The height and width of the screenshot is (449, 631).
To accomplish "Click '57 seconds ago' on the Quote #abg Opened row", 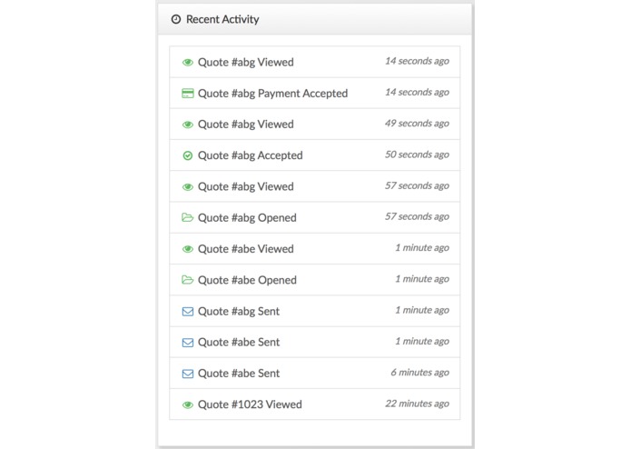I will tap(417, 216).
